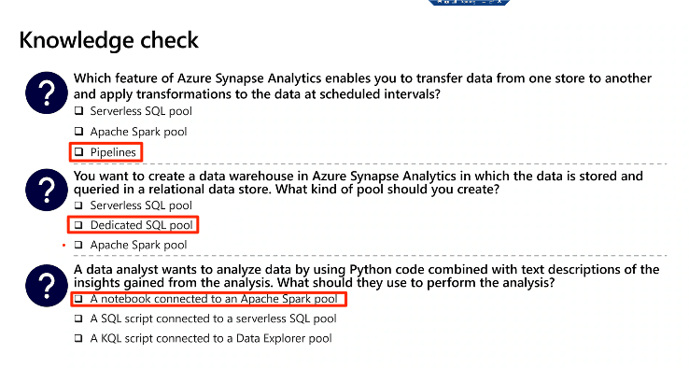Viewport: 689px width, 368px height.
Task: Click the minimize dash on the blue connection bar
Action: pyautogui.click(x=484, y=2)
